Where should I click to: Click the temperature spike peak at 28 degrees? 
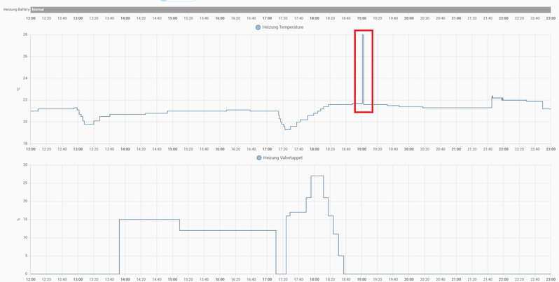click(363, 35)
